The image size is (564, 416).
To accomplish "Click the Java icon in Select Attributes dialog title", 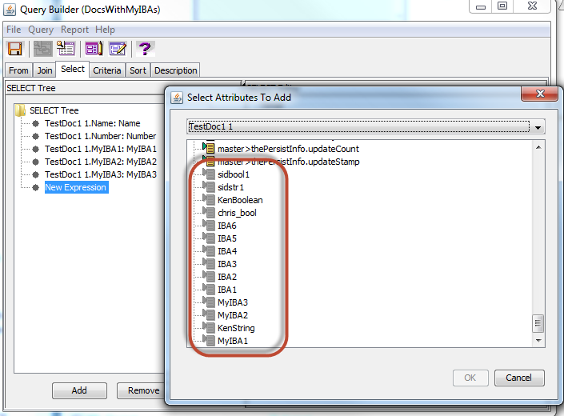I will [x=177, y=98].
